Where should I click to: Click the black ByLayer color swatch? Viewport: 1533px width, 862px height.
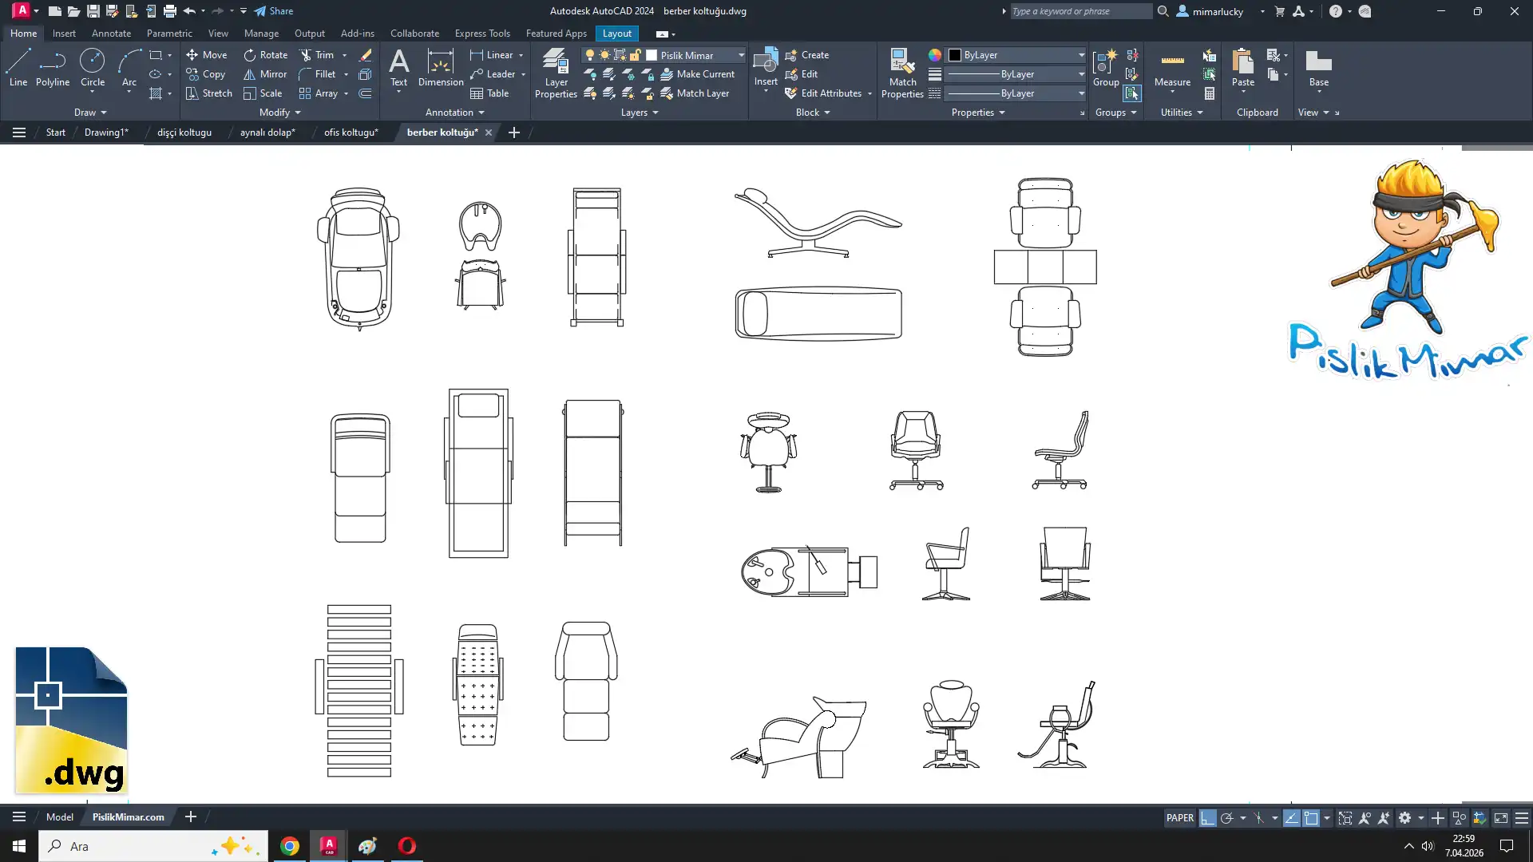coord(954,55)
